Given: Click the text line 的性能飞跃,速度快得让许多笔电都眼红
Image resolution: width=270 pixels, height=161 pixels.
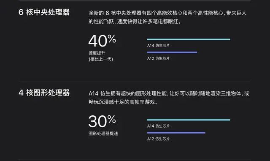Looking at the screenshot, I should pyautogui.click(x=135, y=22).
